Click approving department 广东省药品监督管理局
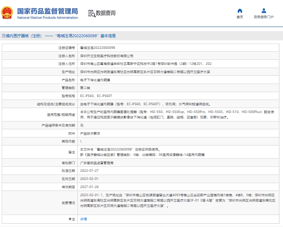This screenshot has height=227, width=283. click(97, 163)
